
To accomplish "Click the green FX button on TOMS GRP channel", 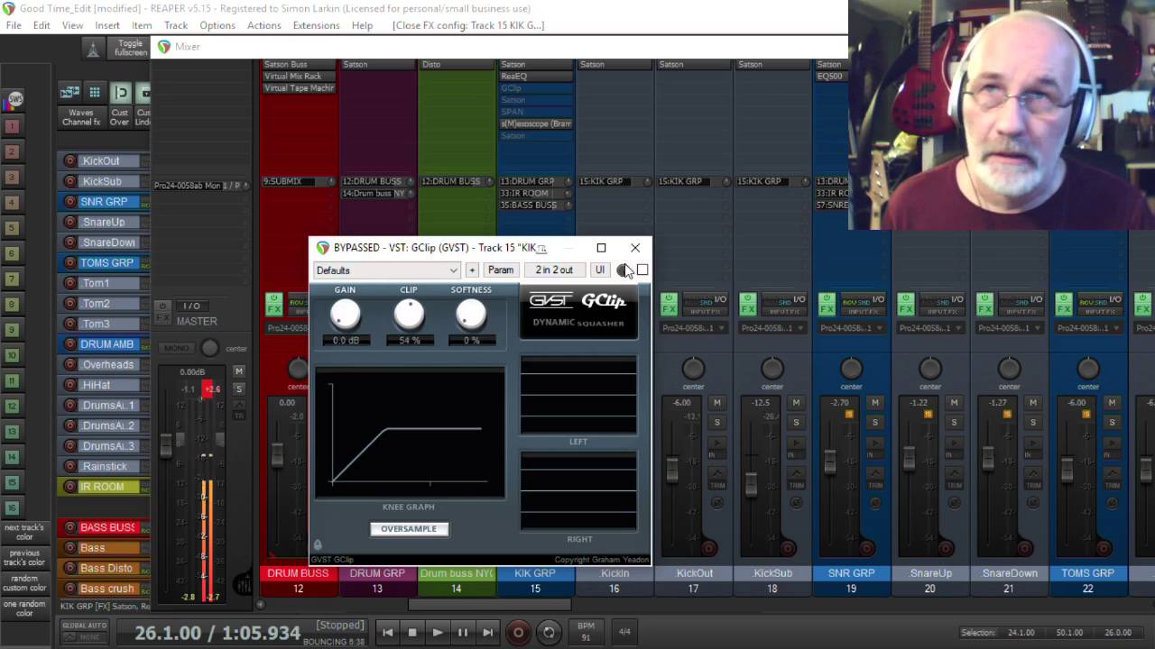I will pyautogui.click(x=1064, y=305).
